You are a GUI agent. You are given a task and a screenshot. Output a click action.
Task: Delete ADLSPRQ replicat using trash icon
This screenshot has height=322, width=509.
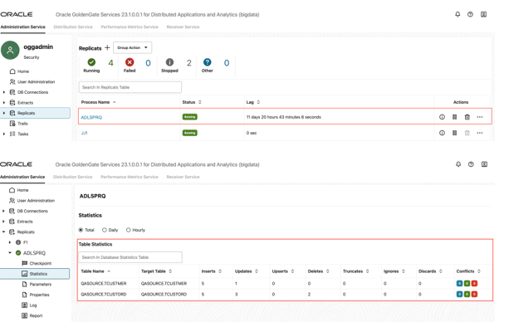pyautogui.click(x=467, y=117)
